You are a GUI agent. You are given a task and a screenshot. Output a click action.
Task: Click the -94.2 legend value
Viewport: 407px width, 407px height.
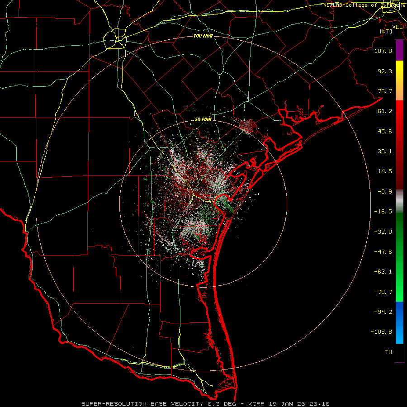pyautogui.click(x=383, y=312)
